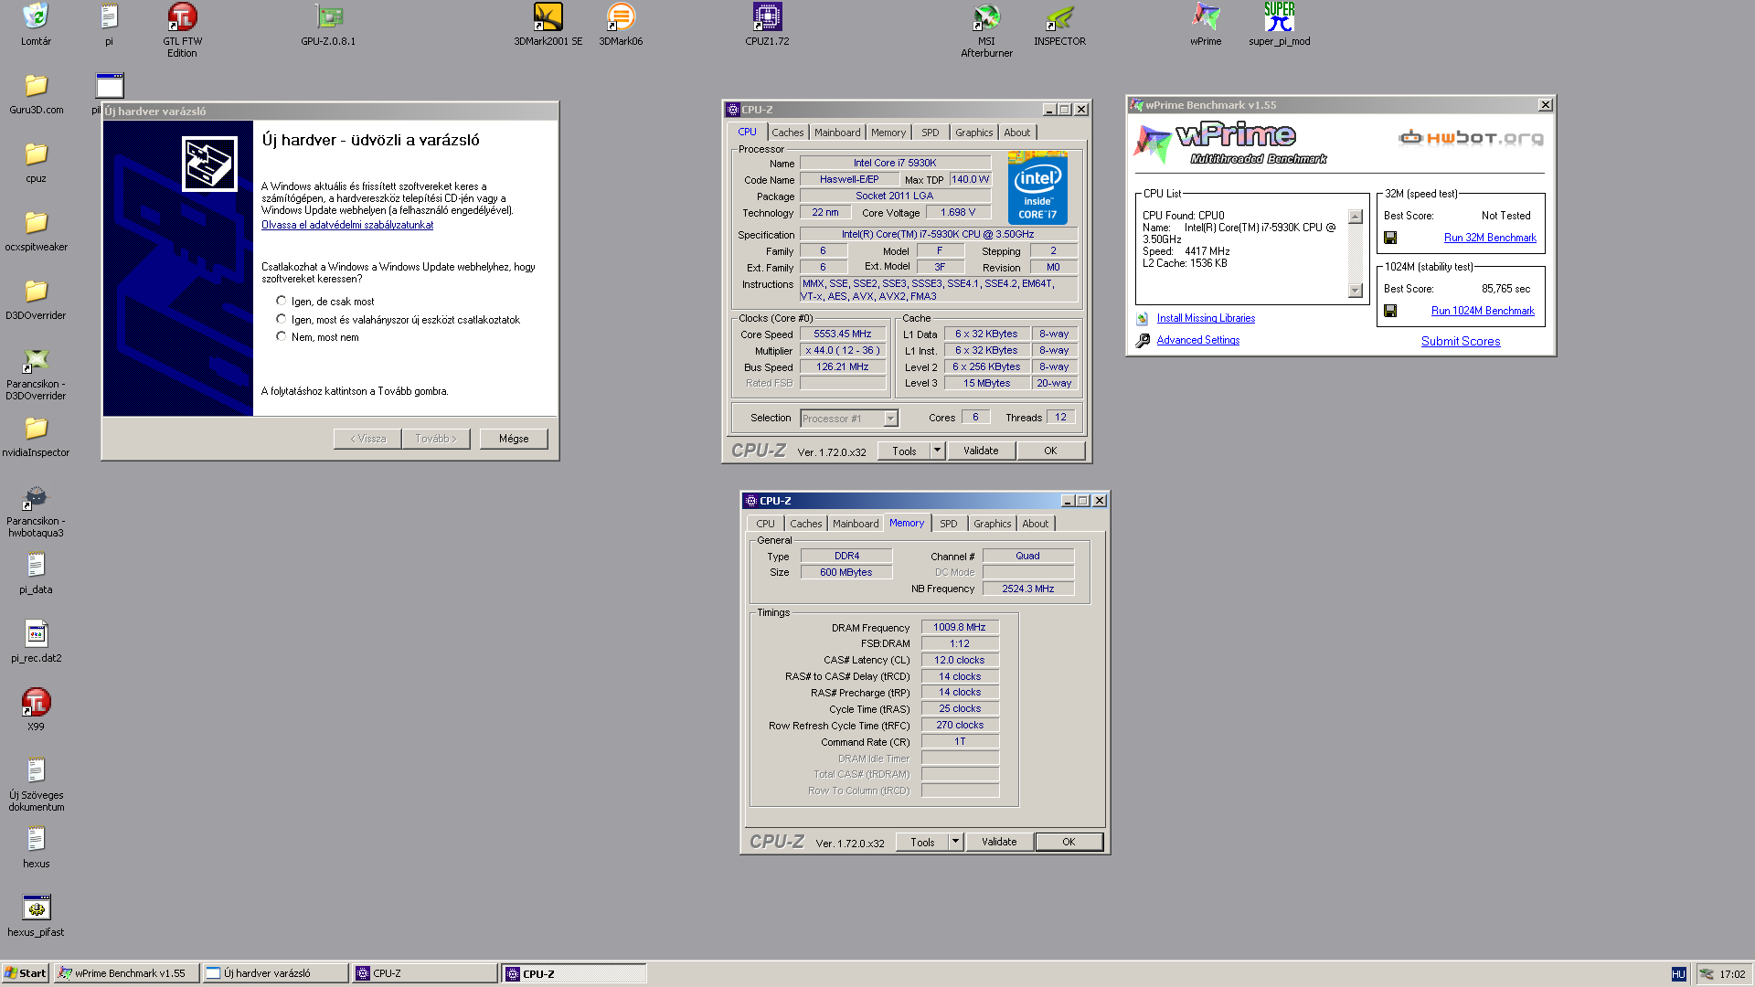Click Run 1024M Benchmark link

click(x=1483, y=311)
